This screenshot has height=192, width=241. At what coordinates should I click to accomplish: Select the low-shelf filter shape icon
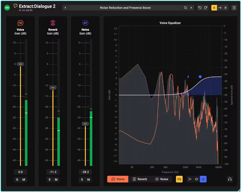[x=190, y=179]
